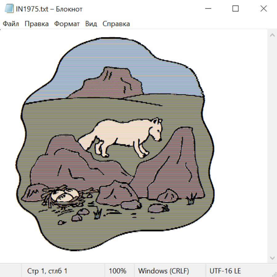Screen dimensions: 277x277
Task: Maximize the Notepad window
Action: (x=235, y=9)
